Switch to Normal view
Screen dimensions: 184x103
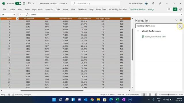(144, 95)
